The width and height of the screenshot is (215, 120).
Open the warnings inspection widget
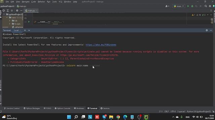click(x=199, y=15)
